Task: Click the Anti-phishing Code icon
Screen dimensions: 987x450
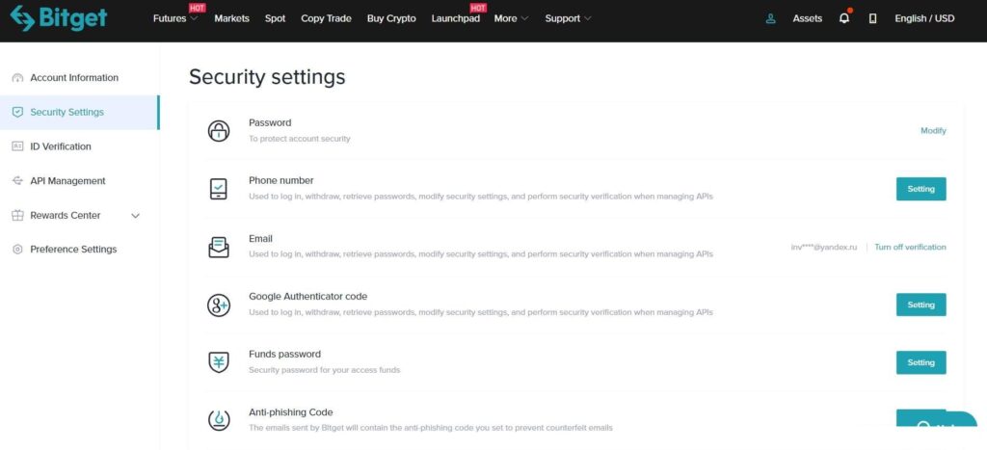Action: (219, 420)
